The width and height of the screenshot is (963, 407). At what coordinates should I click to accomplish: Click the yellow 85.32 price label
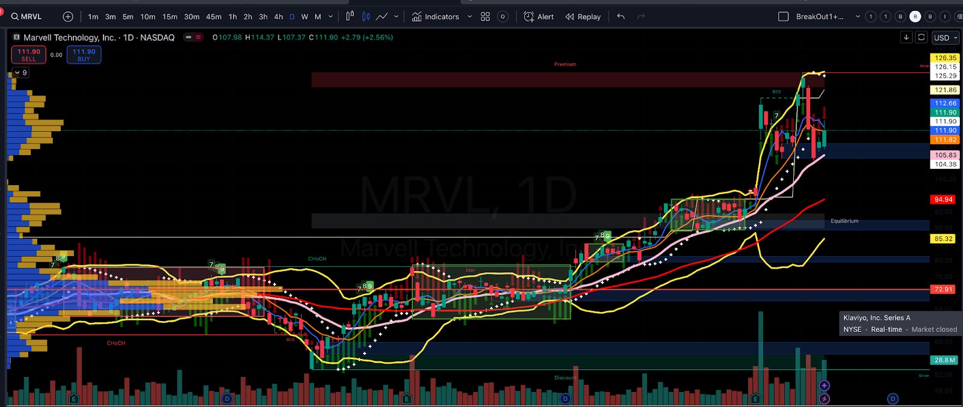pos(943,238)
